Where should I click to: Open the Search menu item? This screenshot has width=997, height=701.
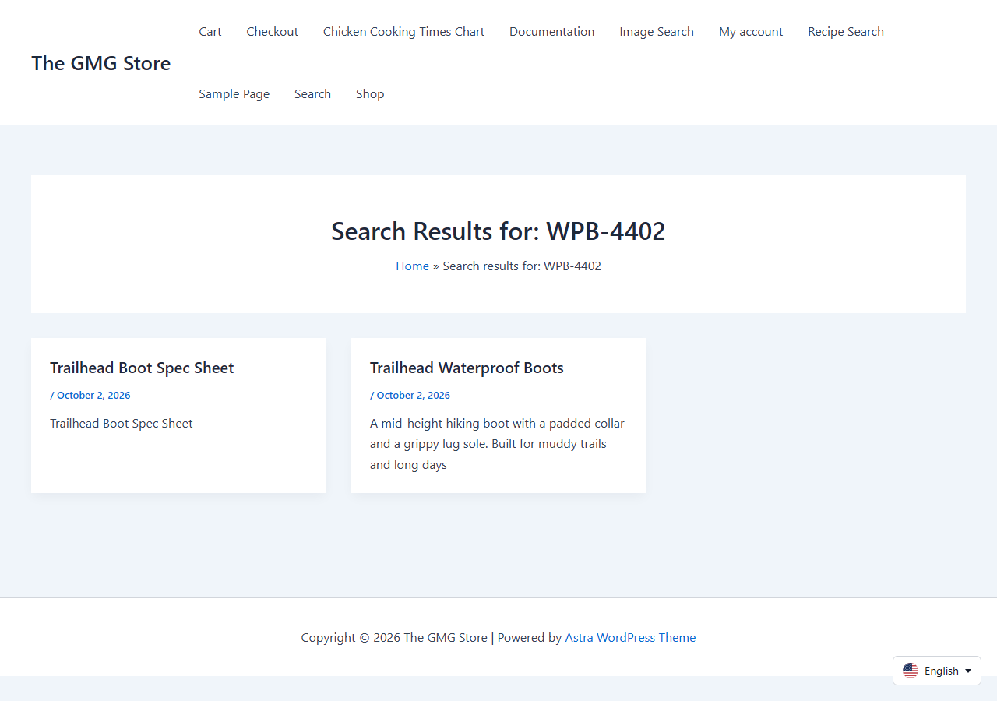[312, 94]
